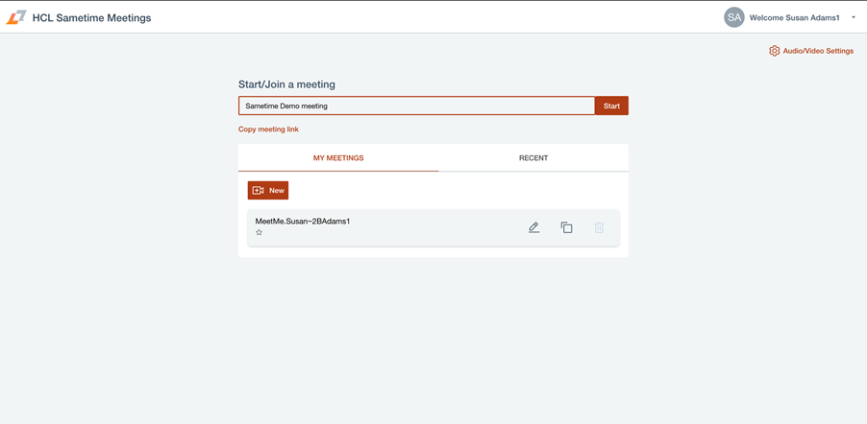Switch to the MY MEETINGS tab
The image size is (867, 424).
coord(338,158)
